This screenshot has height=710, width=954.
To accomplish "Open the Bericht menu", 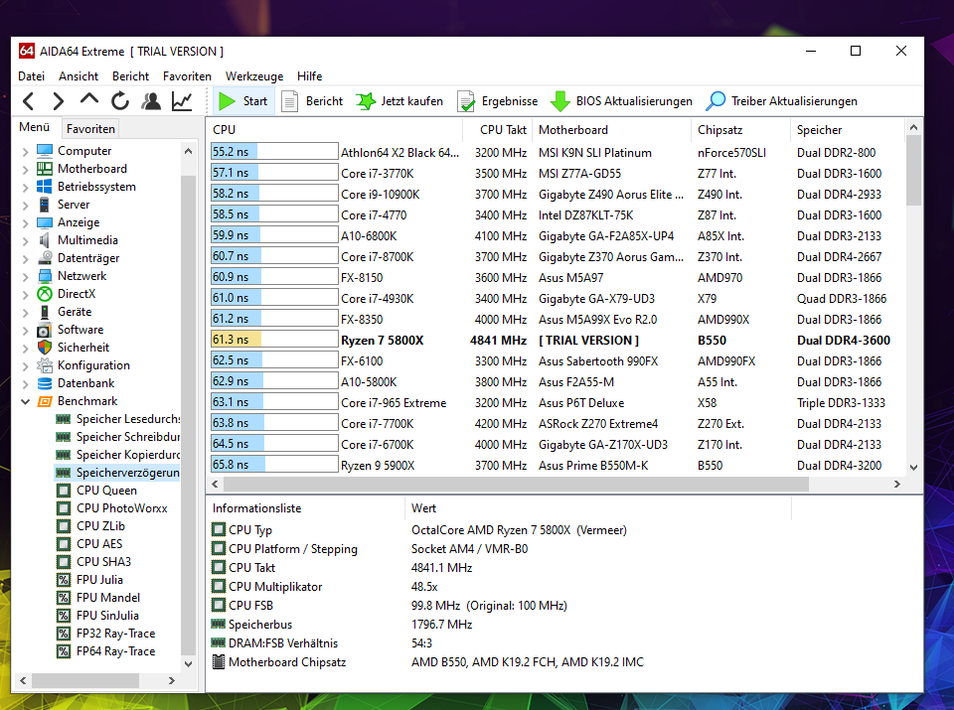I will click(x=130, y=76).
